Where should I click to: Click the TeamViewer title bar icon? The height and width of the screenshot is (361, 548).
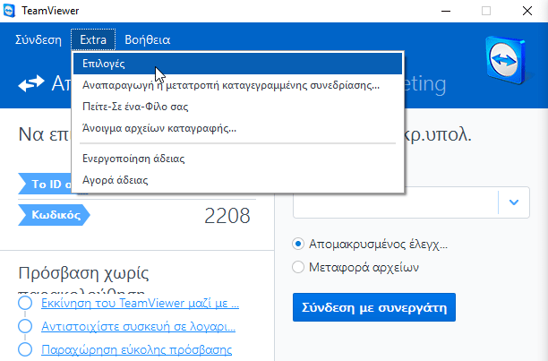9,11
